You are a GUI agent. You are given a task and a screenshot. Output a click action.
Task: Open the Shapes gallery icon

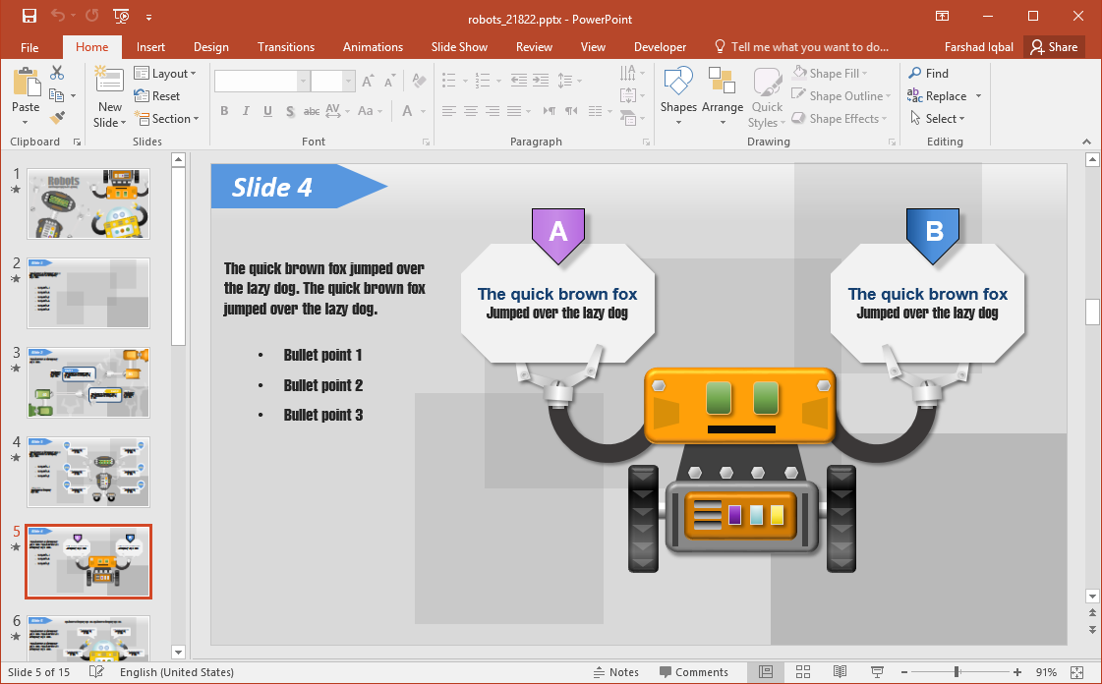pos(678,88)
